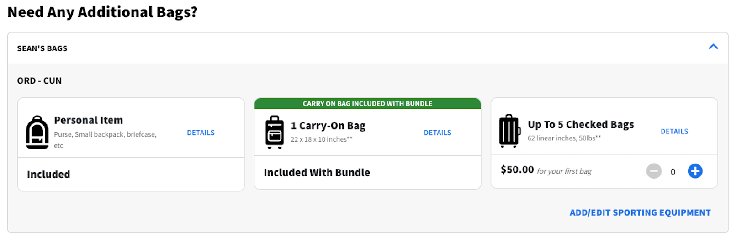Collapse Sean's Bags section with chevron
The height and width of the screenshot is (244, 731).
coord(713,47)
